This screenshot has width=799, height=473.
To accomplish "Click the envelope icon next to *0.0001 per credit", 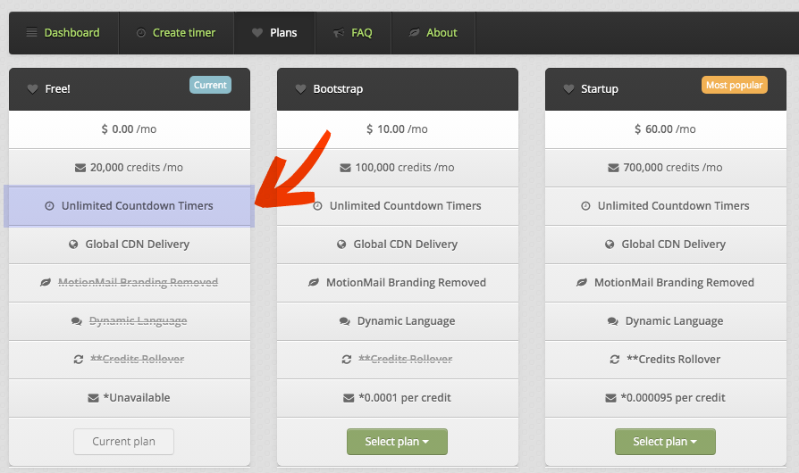I will coord(349,398).
